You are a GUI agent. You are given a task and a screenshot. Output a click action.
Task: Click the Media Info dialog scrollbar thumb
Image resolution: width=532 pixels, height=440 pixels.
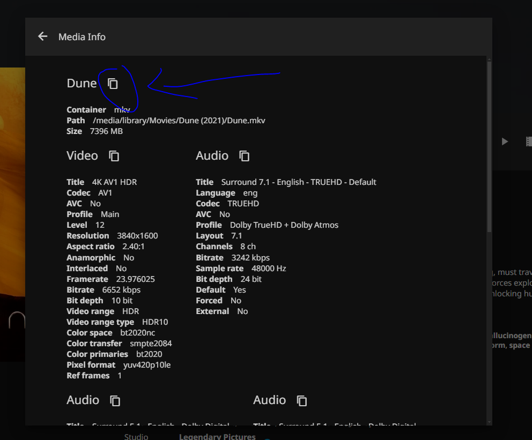pyautogui.click(x=489, y=145)
